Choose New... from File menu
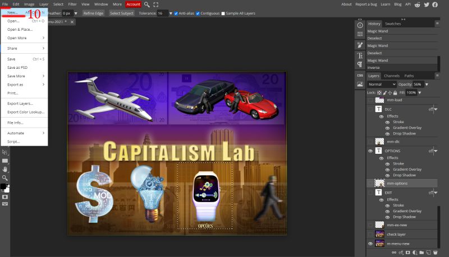Image resolution: width=449 pixels, height=257 pixels. pyautogui.click(x=24, y=12)
